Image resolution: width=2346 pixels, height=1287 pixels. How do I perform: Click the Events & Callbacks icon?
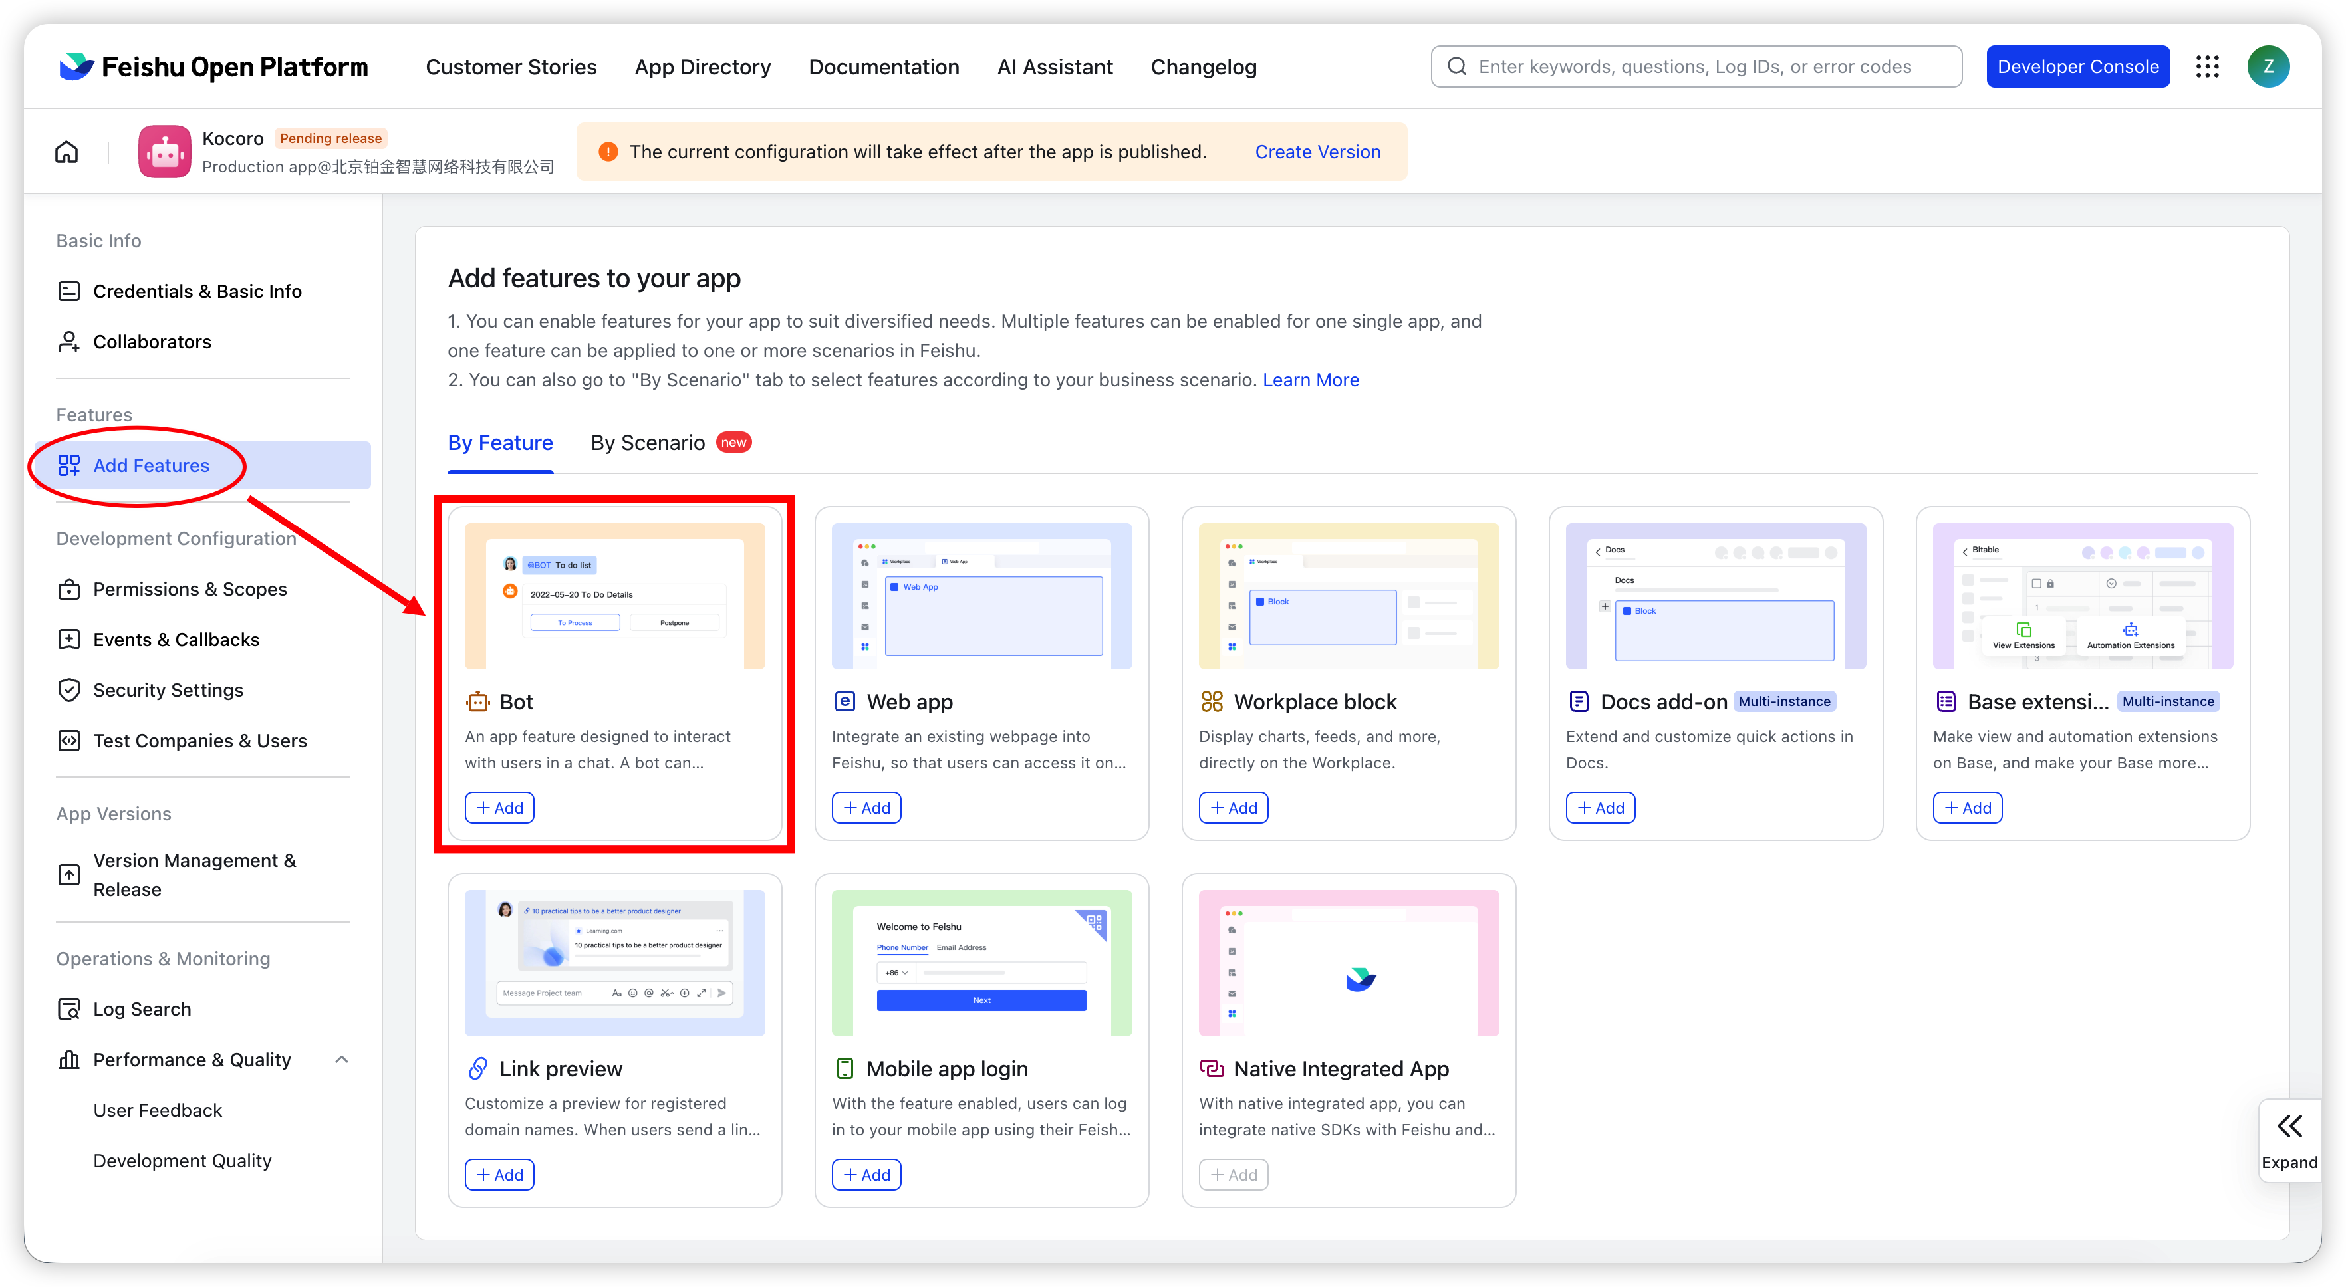click(x=69, y=639)
